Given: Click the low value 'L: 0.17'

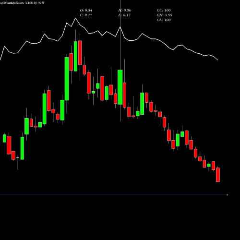Looking at the screenshot, I should pyautogui.click(x=124, y=15).
